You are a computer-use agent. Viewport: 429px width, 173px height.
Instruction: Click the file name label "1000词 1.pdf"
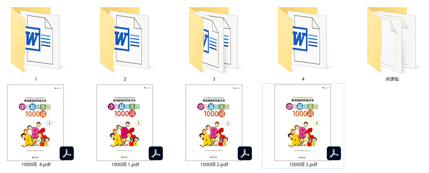(125, 165)
